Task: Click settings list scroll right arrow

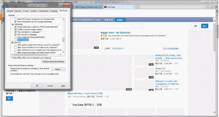Action: [x=61, y=55]
